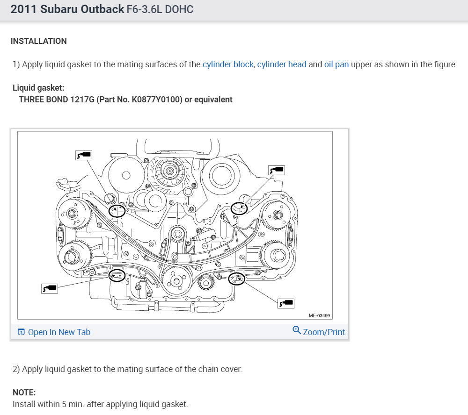
Task: Click Open In New Tab link
Action: click(59, 332)
